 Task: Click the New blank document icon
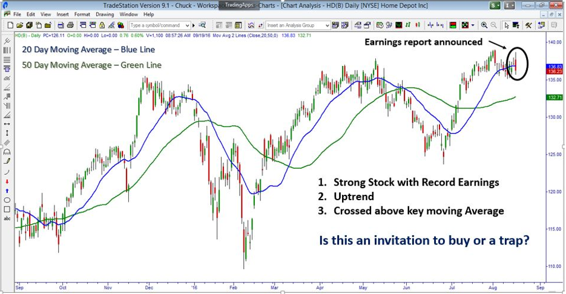10,25
